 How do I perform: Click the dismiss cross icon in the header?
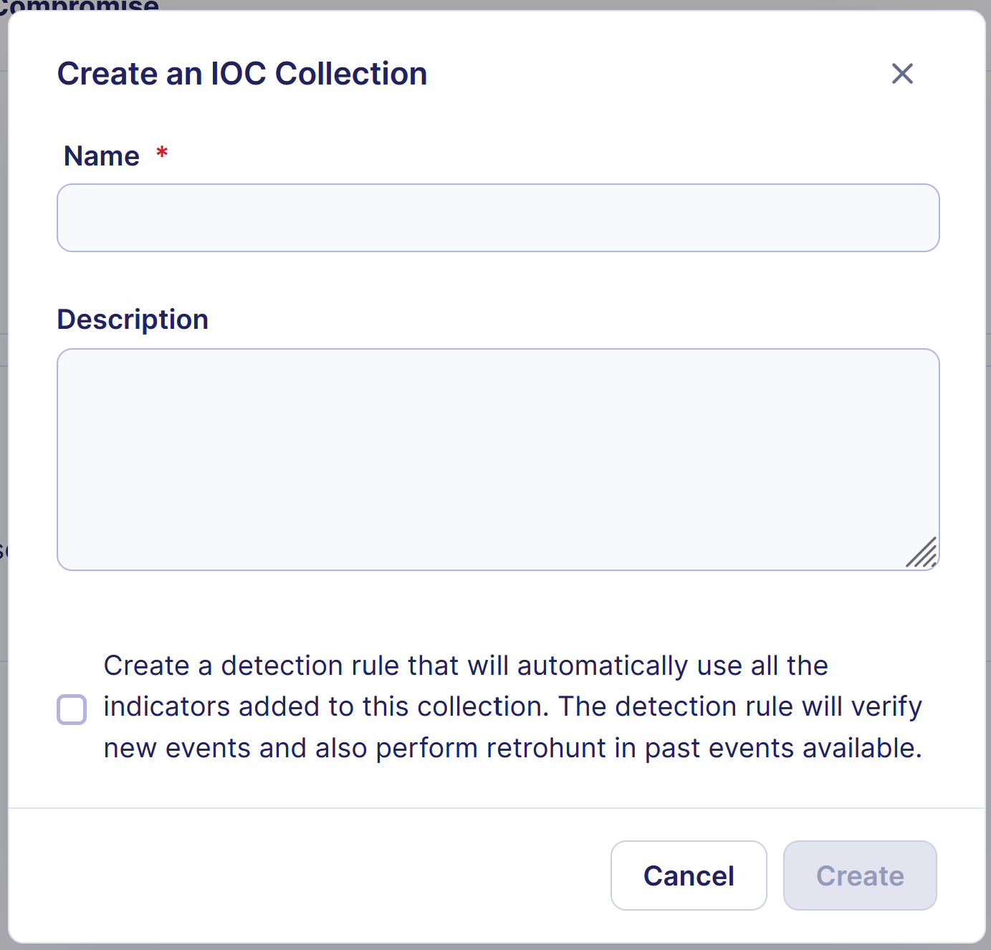902,74
